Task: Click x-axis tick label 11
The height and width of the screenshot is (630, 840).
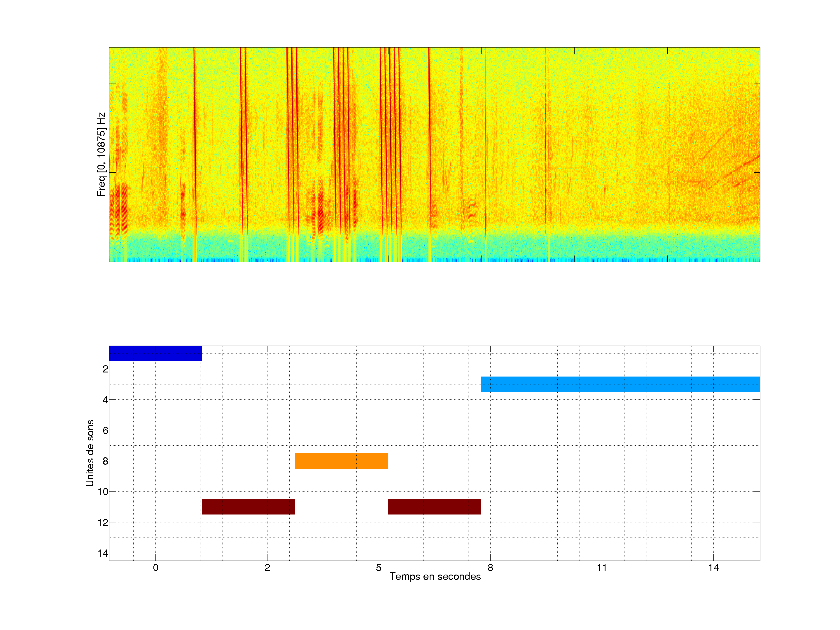Action: (x=601, y=568)
